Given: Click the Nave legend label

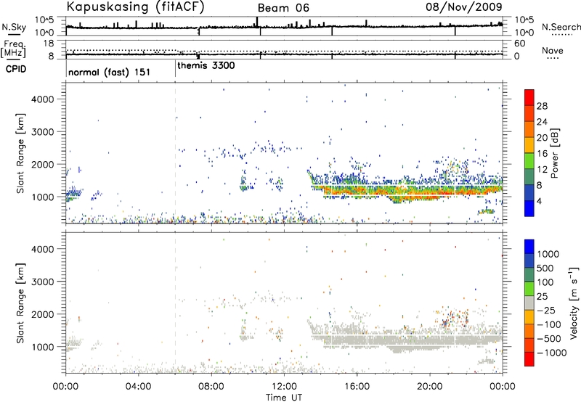Looking at the screenshot, I should pyautogui.click(x=552, y=51).
